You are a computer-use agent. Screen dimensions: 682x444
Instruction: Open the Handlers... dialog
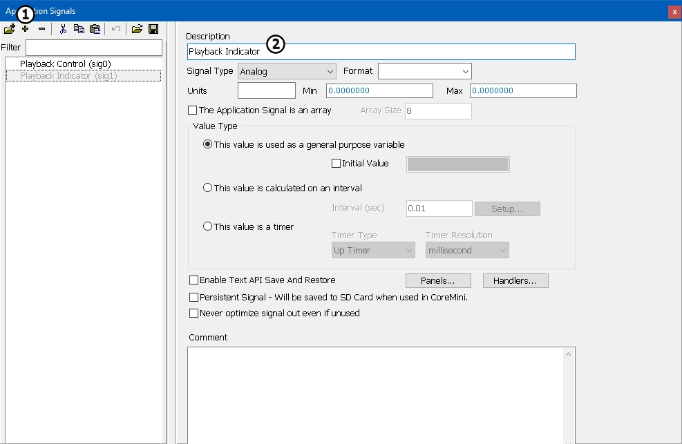[x=515, y=281]
